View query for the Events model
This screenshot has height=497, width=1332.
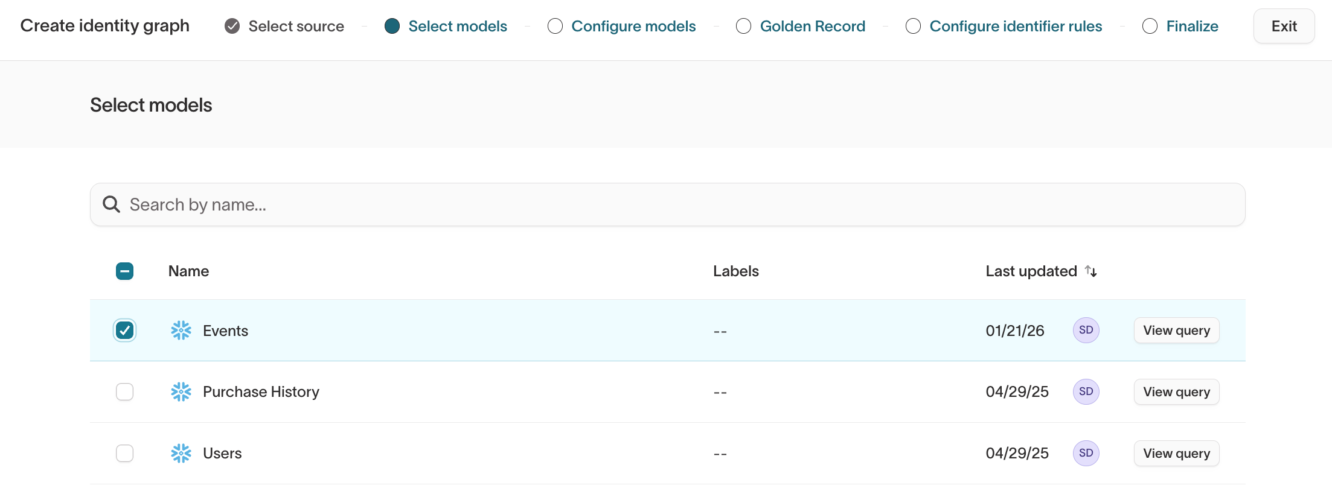(x=1176, y=331)
